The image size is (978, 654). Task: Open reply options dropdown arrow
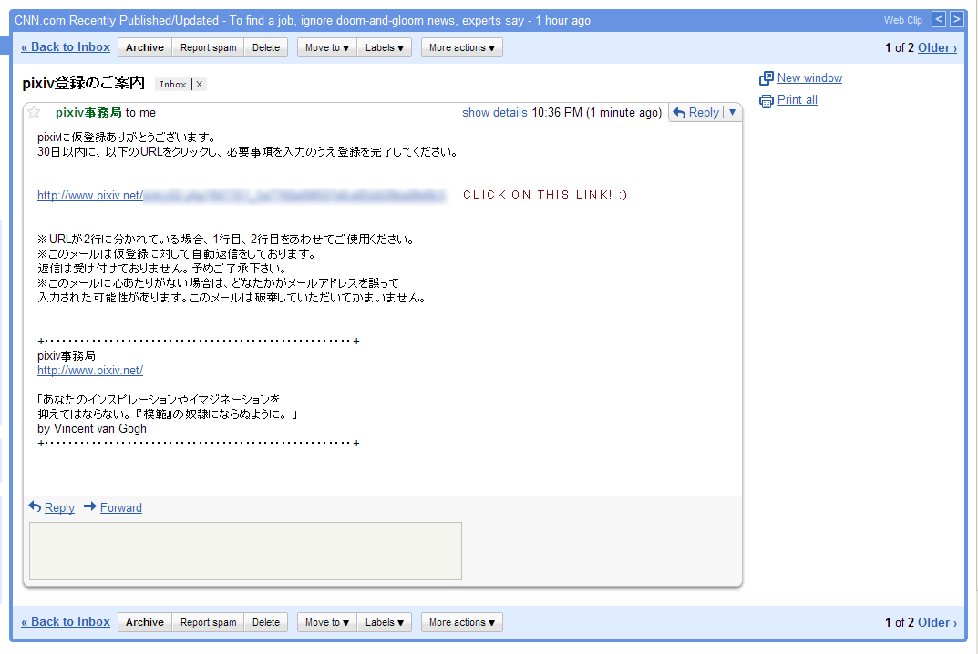733,113
